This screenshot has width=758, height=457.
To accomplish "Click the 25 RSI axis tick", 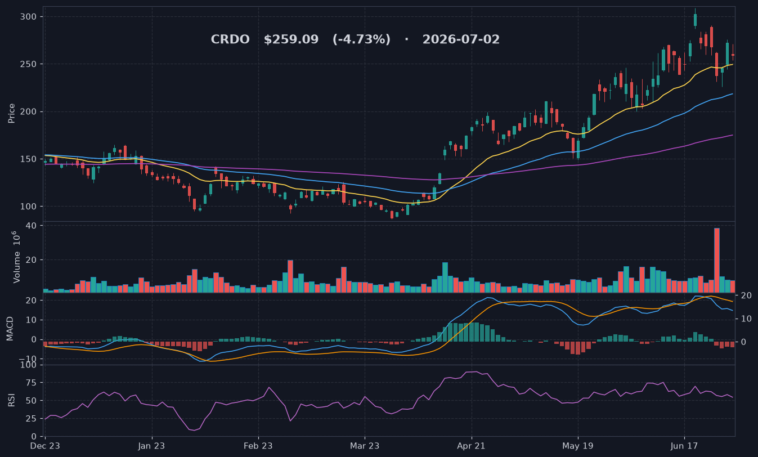I will point(32,419).
